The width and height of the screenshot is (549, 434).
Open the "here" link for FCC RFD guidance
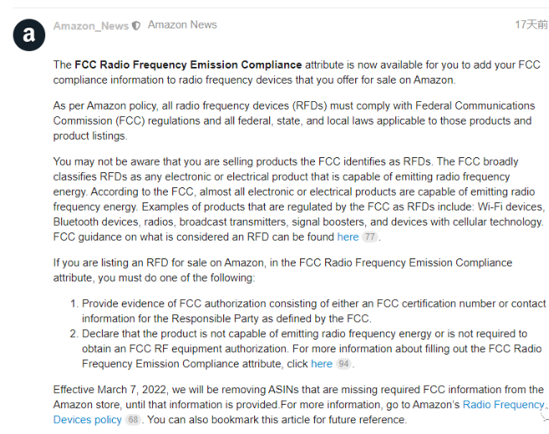pyautogui.click(x=348, y=237)
